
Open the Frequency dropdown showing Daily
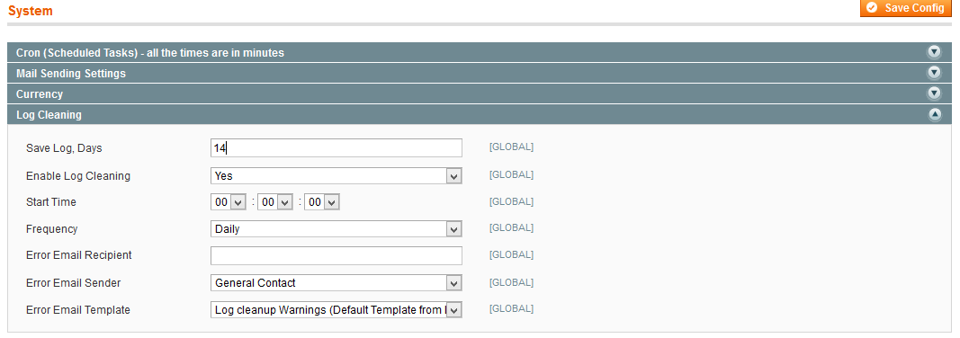[x=336, y=229]
